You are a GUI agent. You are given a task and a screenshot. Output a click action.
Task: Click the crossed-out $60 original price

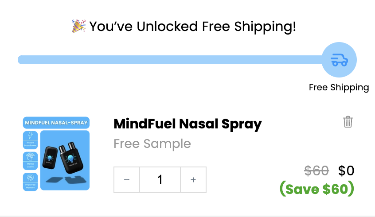coord(316,170)
